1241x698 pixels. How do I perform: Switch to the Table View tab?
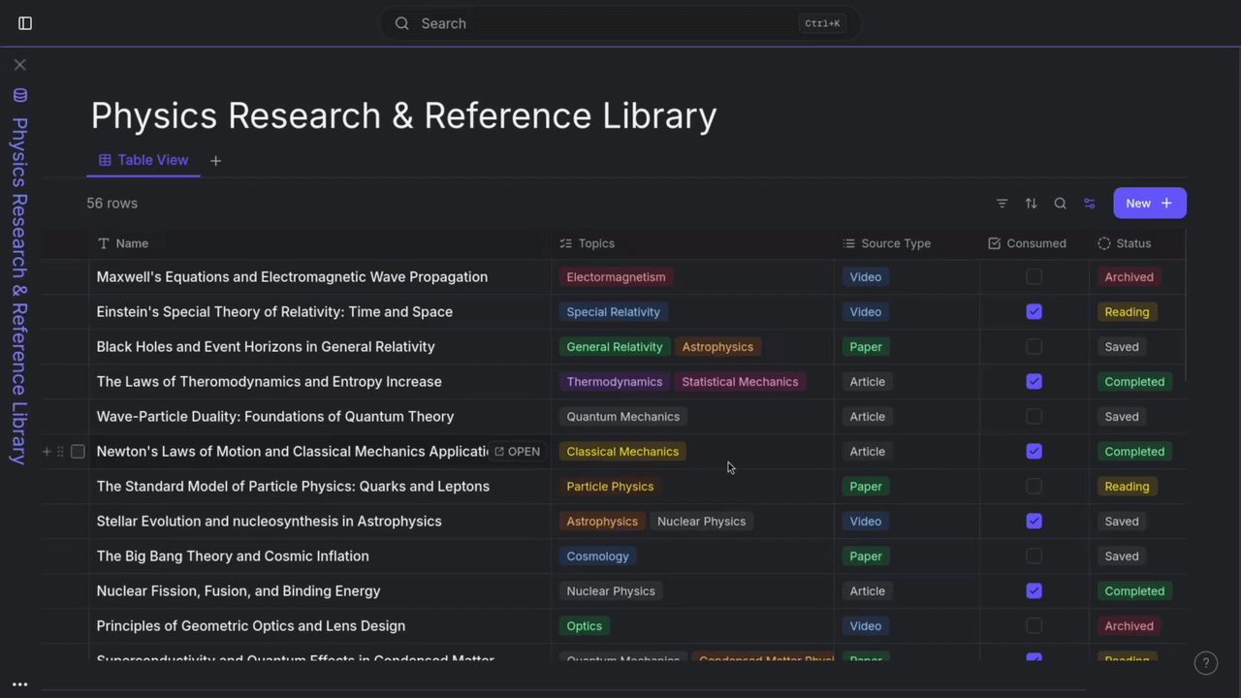coord(143,160)
